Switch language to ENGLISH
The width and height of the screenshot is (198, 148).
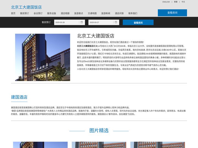pos(166,2)
